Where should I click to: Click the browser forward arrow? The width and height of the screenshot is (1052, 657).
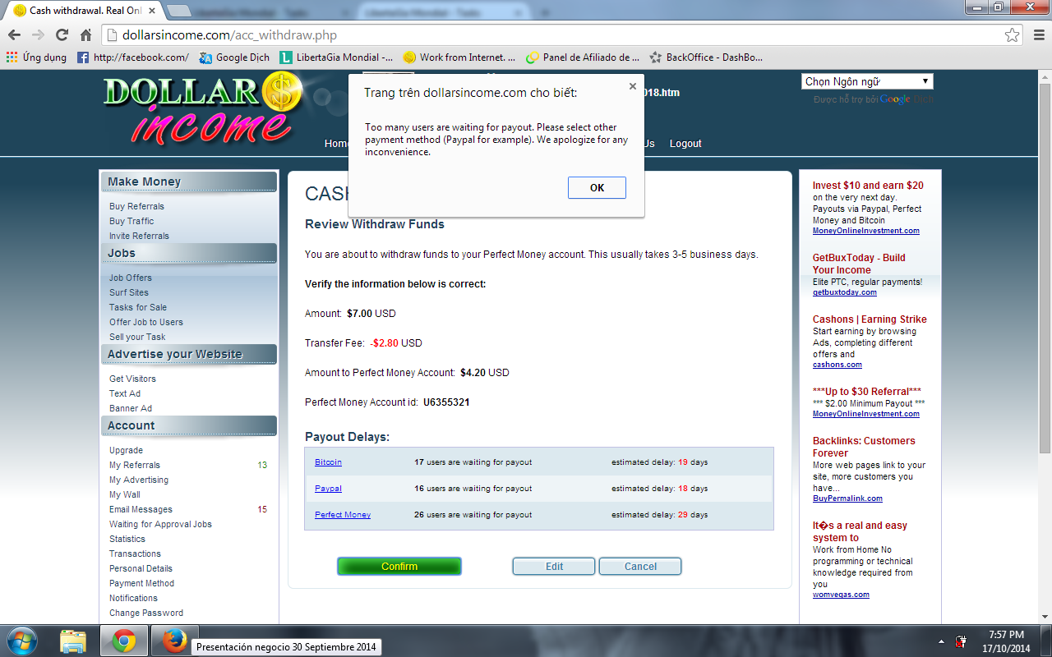click(38, 35)
